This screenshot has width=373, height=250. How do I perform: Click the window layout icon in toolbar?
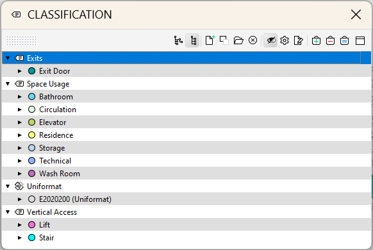(x=360, y=40)
